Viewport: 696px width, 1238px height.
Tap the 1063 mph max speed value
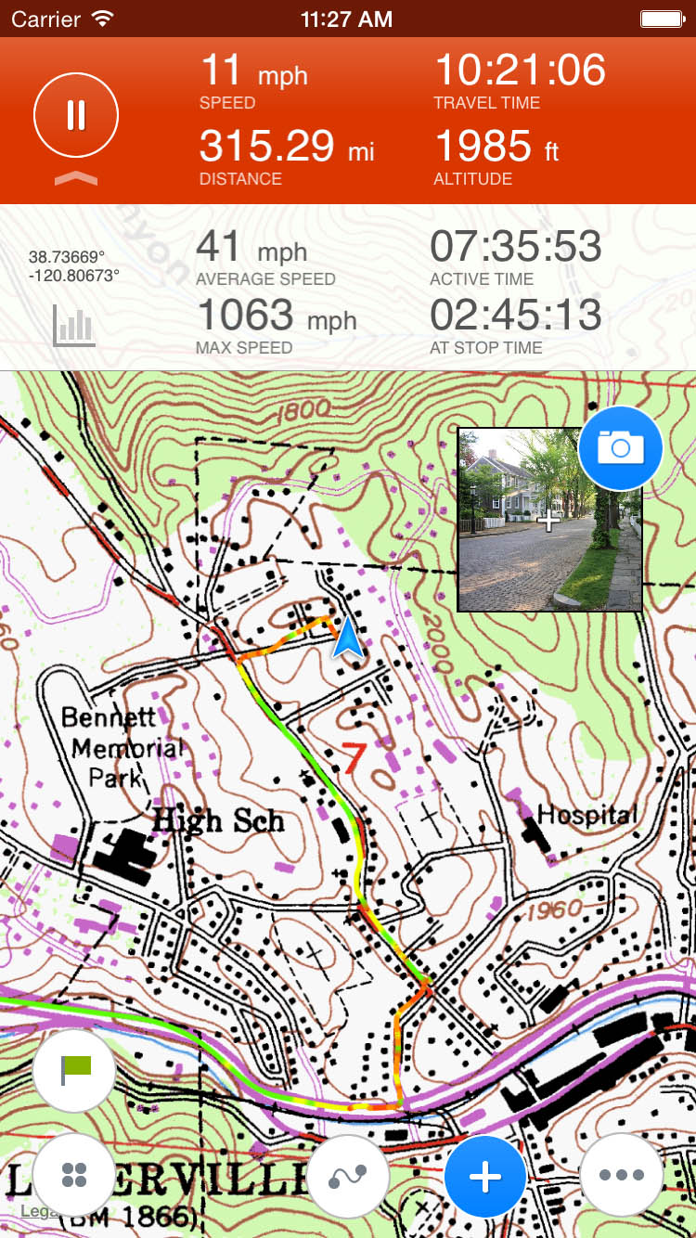coord(277,316)
